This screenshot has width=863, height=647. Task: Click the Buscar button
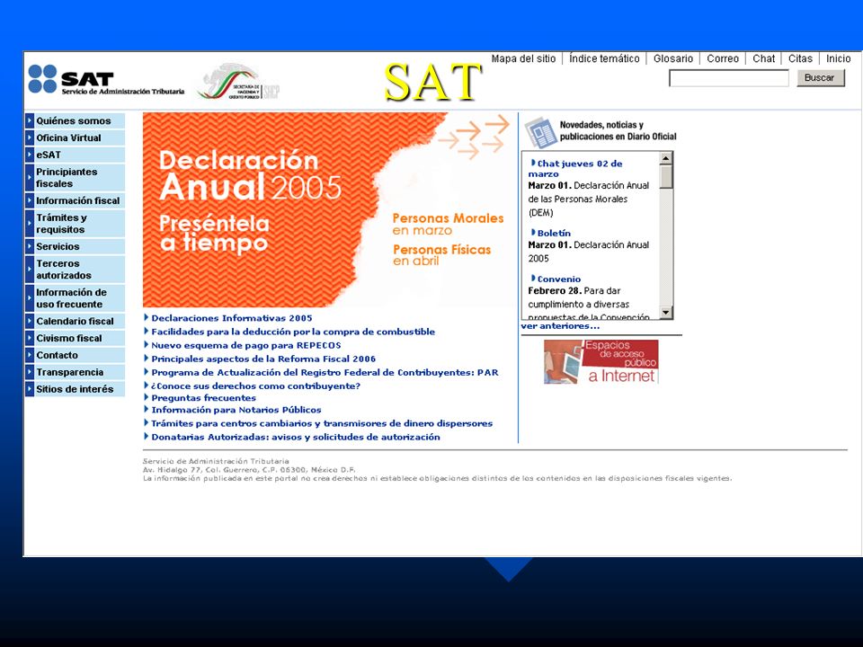(x=820, y=78)
